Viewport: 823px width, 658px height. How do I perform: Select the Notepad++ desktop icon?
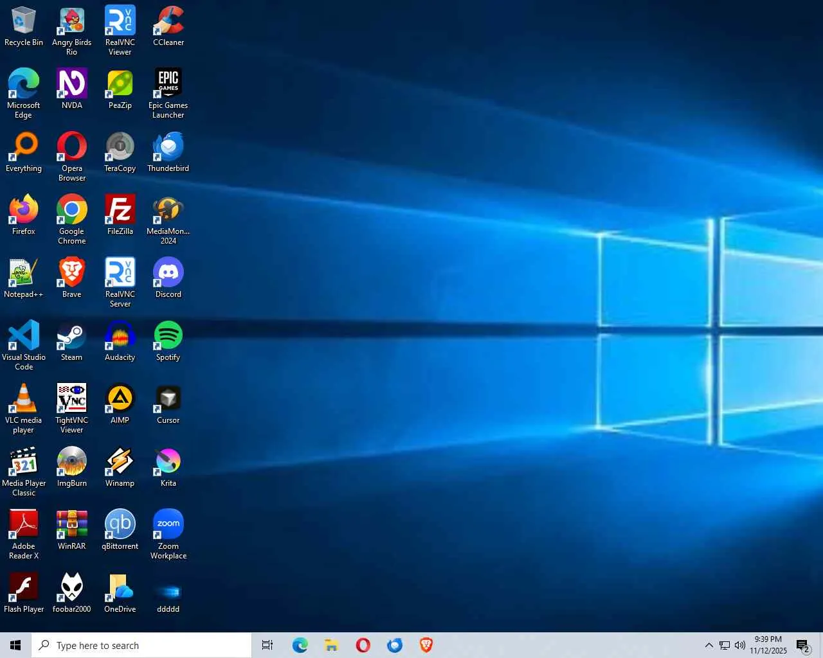coord(24,278)
